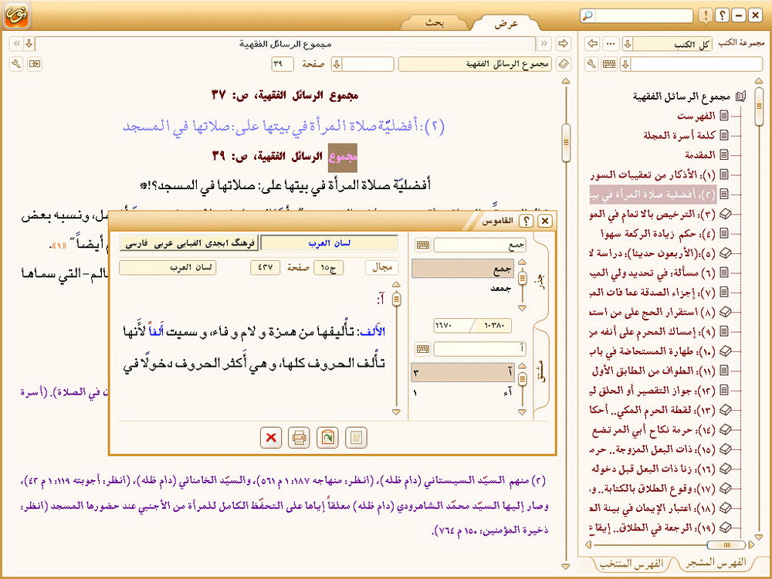Click the go-to page icon at far left

pos(35,64)
